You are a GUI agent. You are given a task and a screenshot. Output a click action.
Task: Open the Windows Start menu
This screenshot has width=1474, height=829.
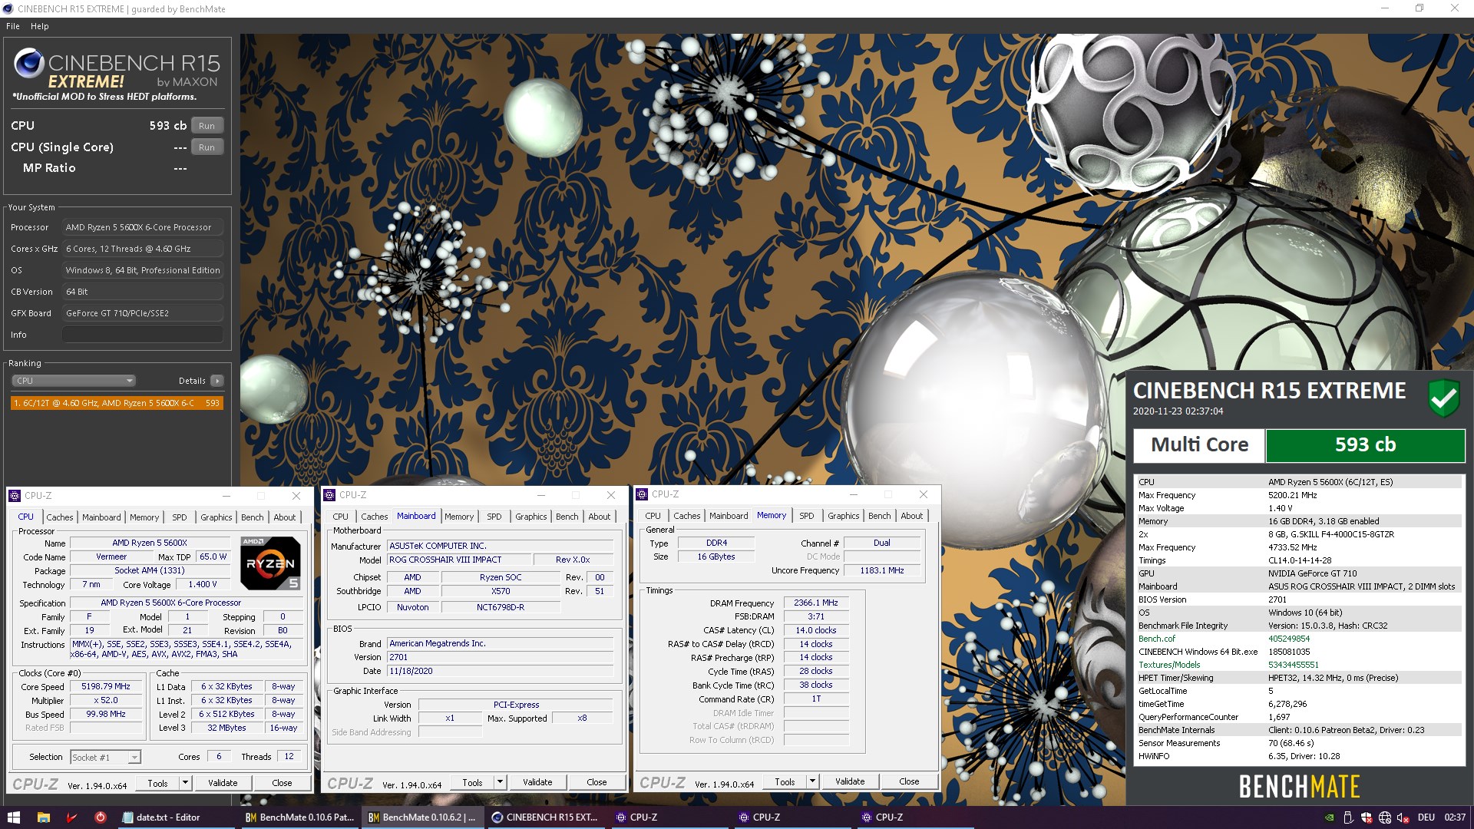(13, 817)
